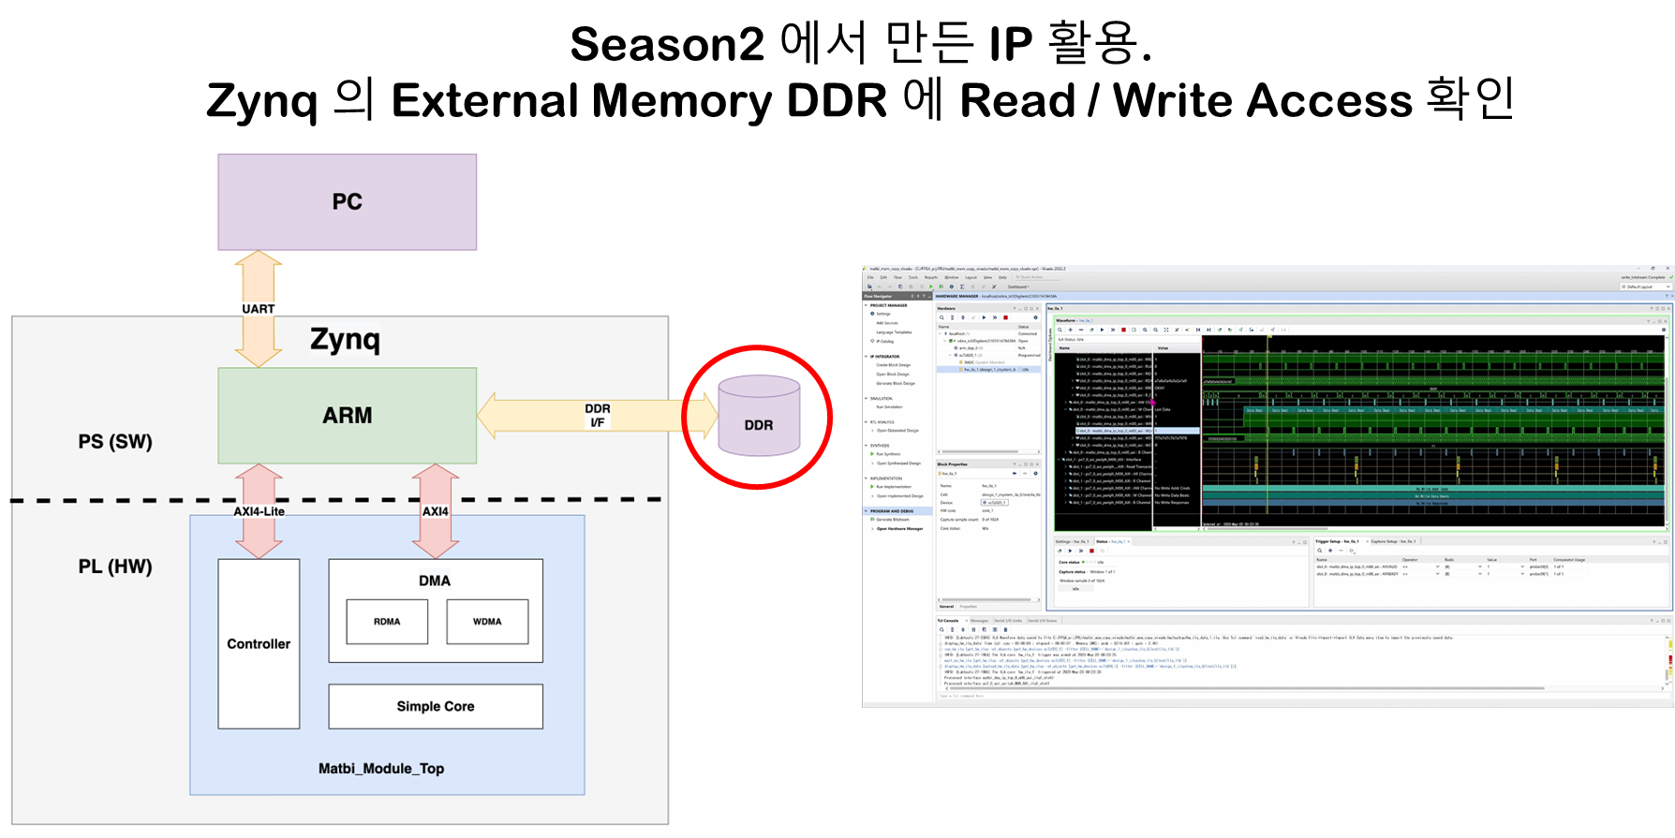Click Run Synthesis in Flow Navigator
1675x838 pixels.
click(x=888, y=454)
